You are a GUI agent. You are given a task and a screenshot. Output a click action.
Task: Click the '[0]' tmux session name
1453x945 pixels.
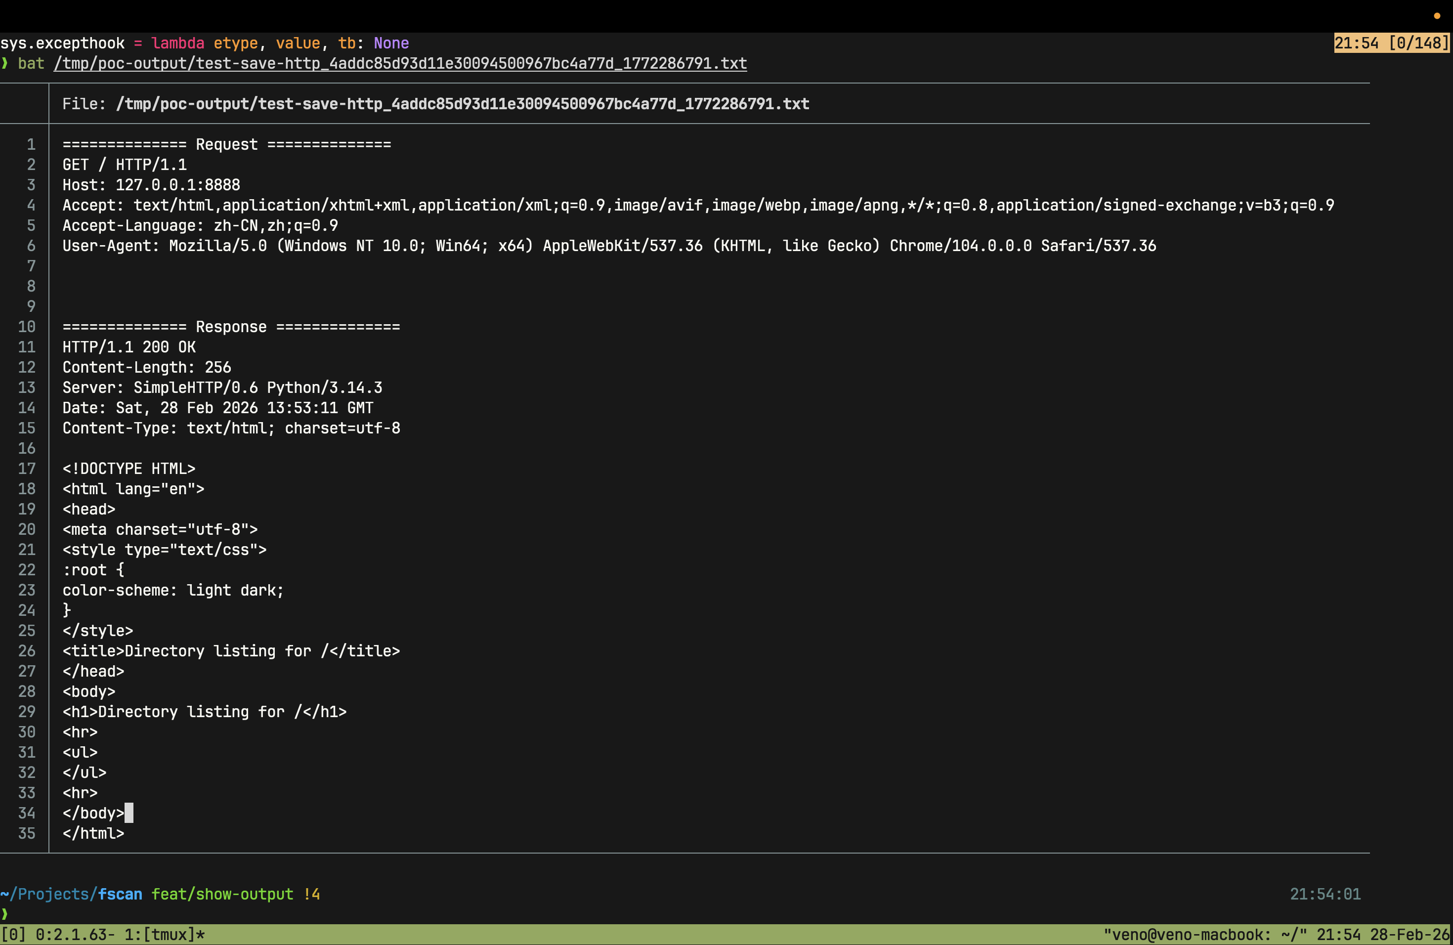coord(13,935)
